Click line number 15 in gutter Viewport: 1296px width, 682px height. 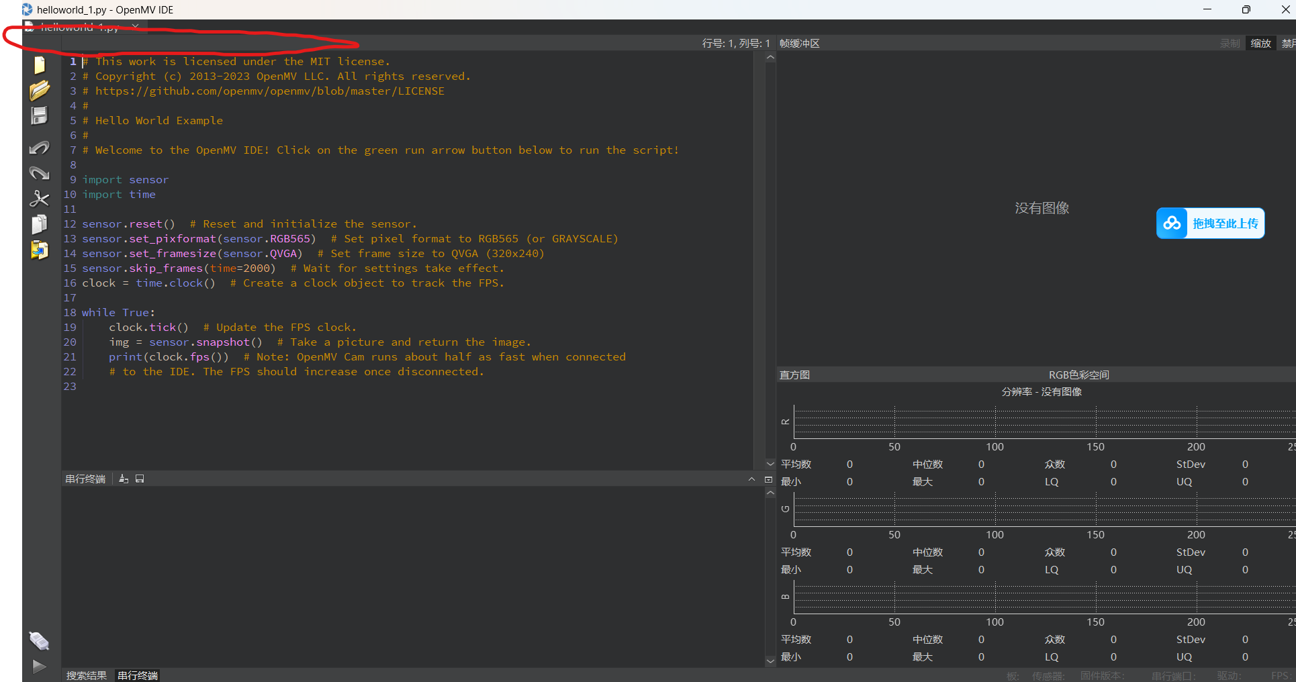click(x=70, y=268)
